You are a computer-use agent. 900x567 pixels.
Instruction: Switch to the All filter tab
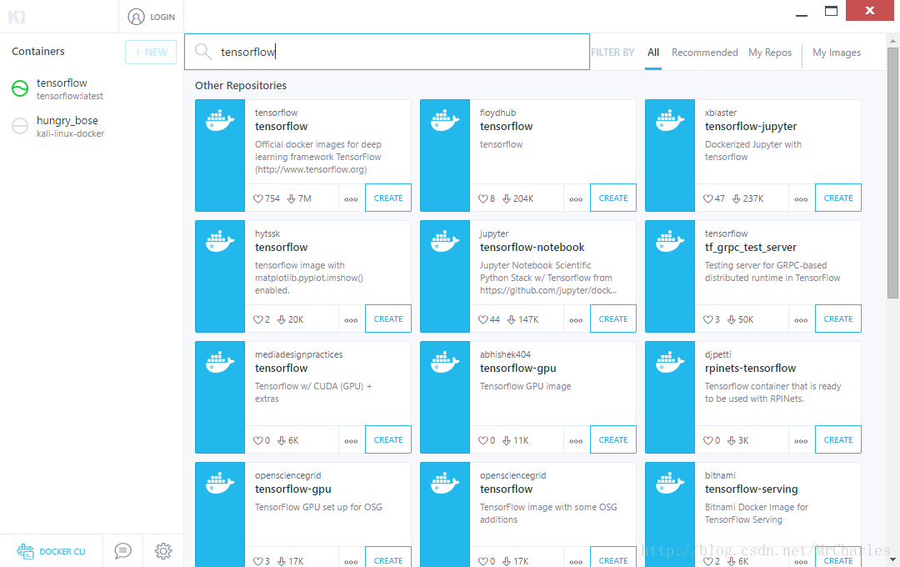653,53
